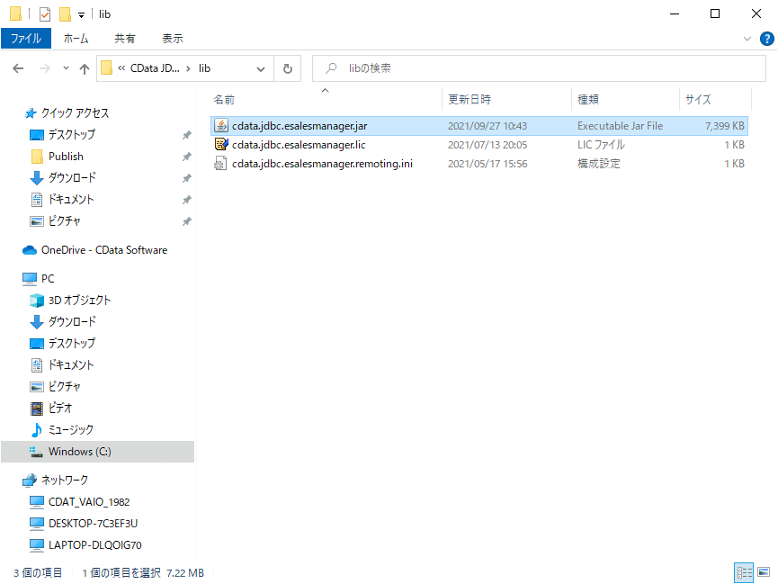Go back with the left arrow
Image resolution: width=778 pixels, height=584 pixels.
(18, 68)
